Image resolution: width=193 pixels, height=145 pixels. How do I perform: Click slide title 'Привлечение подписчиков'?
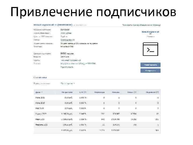coord(93,12)
